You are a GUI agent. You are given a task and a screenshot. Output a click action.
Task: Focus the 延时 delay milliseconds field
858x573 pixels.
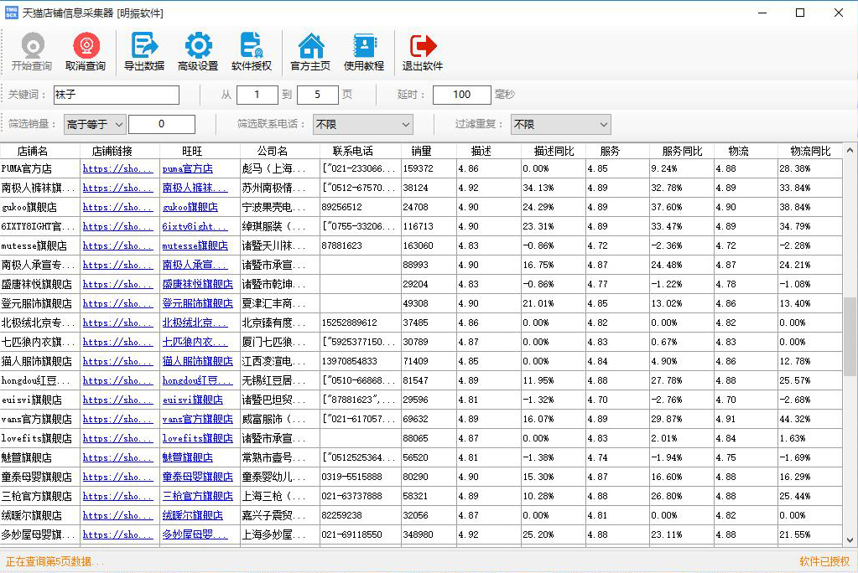(x=462, y=95)
